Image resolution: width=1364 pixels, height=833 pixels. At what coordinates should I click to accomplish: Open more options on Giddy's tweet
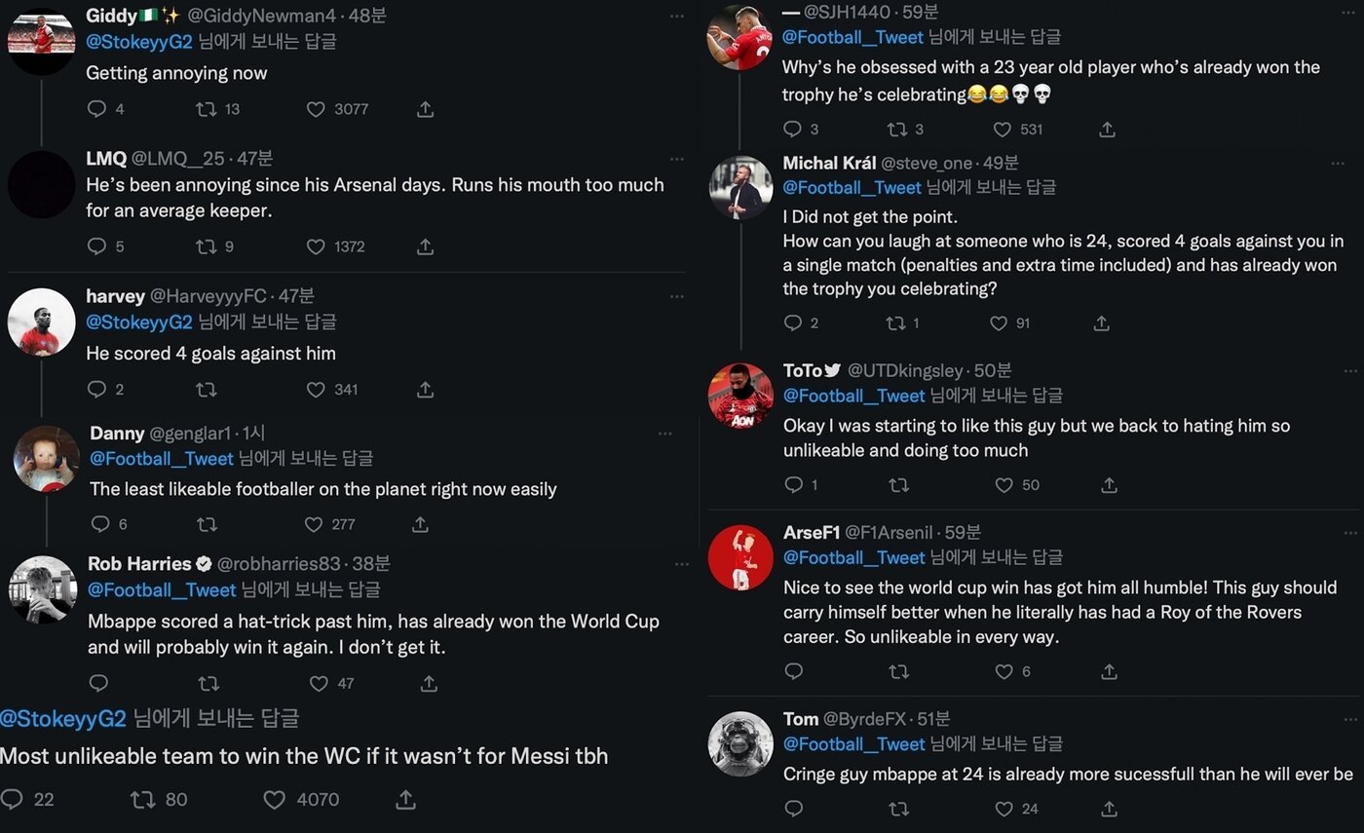click(676, 16)
